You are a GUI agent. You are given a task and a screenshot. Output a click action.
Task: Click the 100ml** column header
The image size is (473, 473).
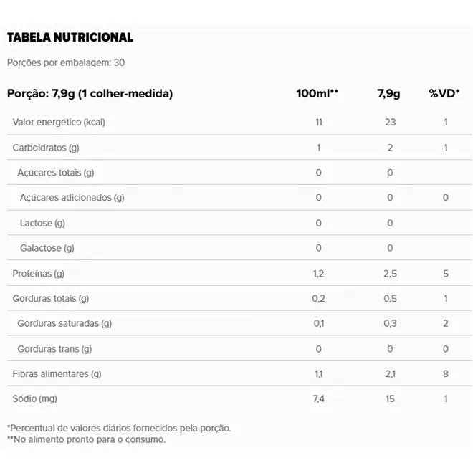(x=317, y=93)
